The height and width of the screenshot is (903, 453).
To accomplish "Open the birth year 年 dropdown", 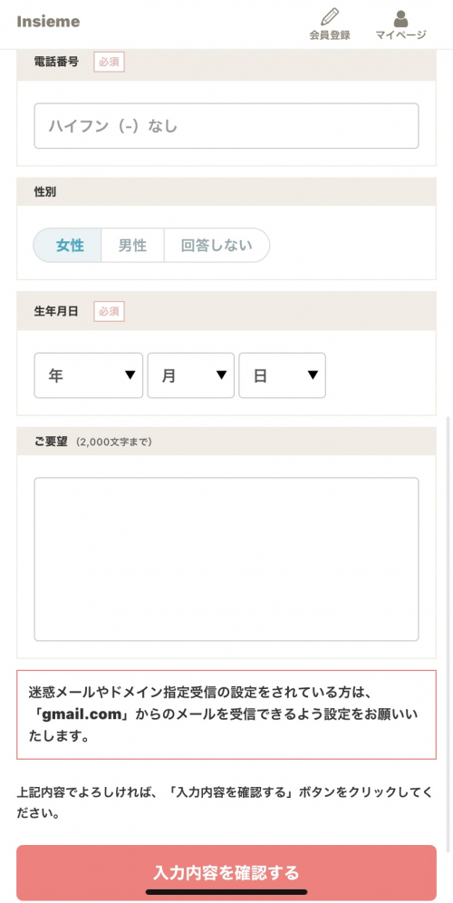I will tap(89, 375).
